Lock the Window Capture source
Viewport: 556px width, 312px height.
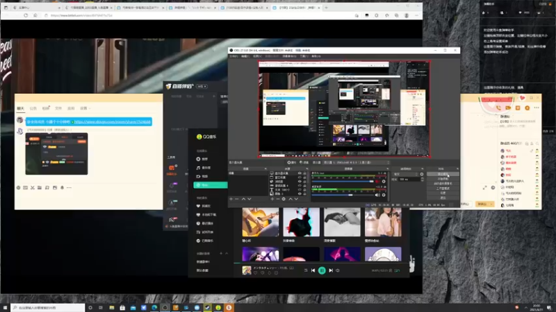pyautogui.click(x=304, y=177)
